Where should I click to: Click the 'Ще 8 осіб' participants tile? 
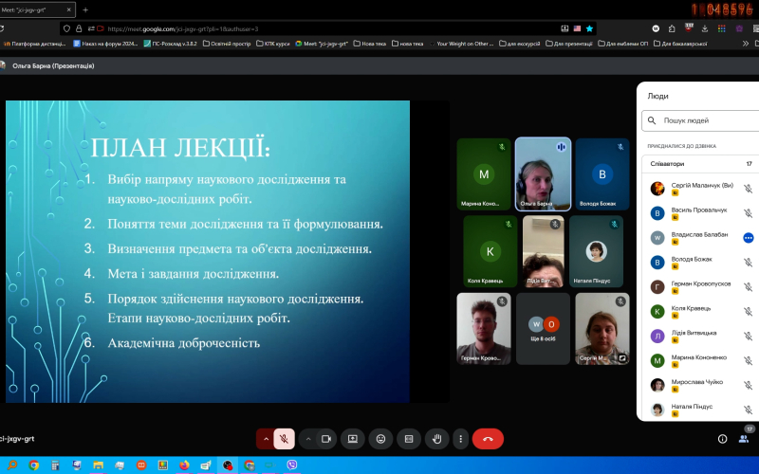pyautogui.click(x=543, y=329)
